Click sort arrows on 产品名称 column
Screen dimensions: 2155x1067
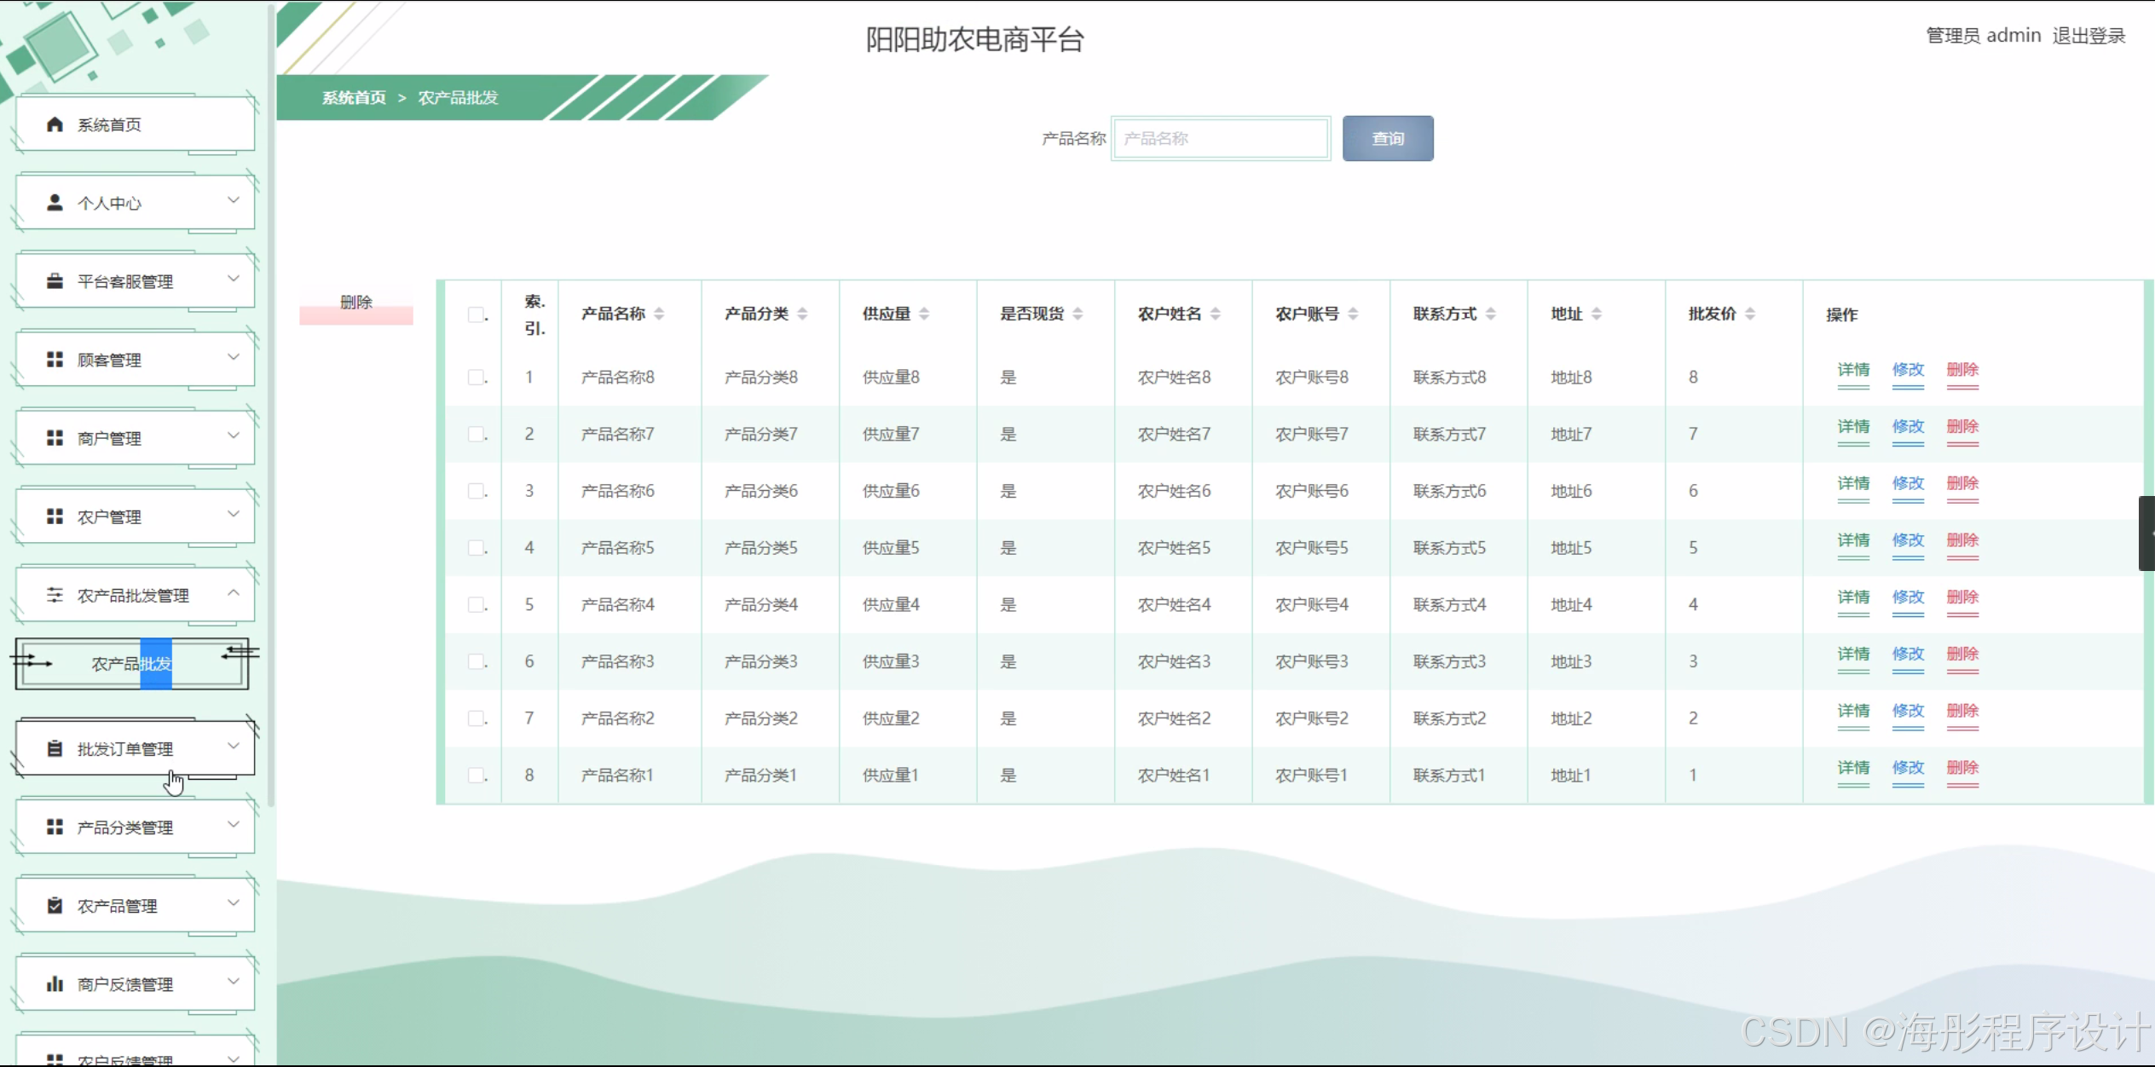(659, 314)
